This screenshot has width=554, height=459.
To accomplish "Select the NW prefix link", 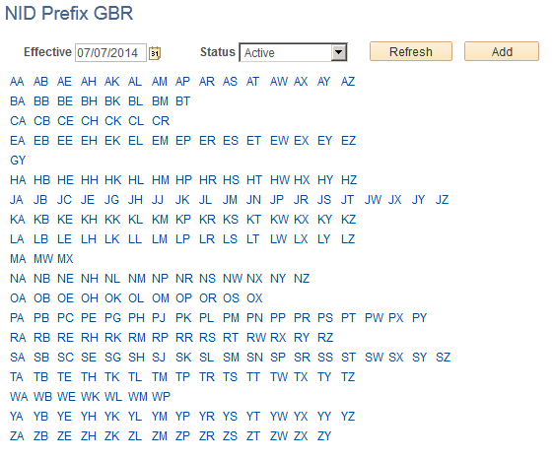I will point(233,279).
